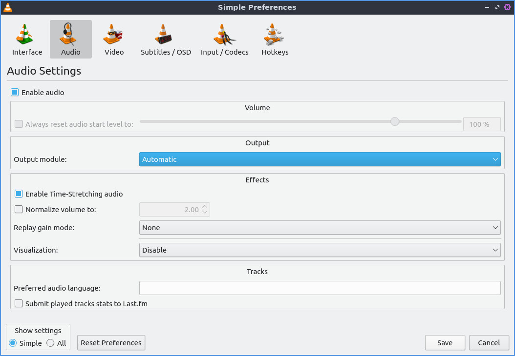515x356 pixels.
Task: Close the Simple Preferences window
Action: pos(507,7)
